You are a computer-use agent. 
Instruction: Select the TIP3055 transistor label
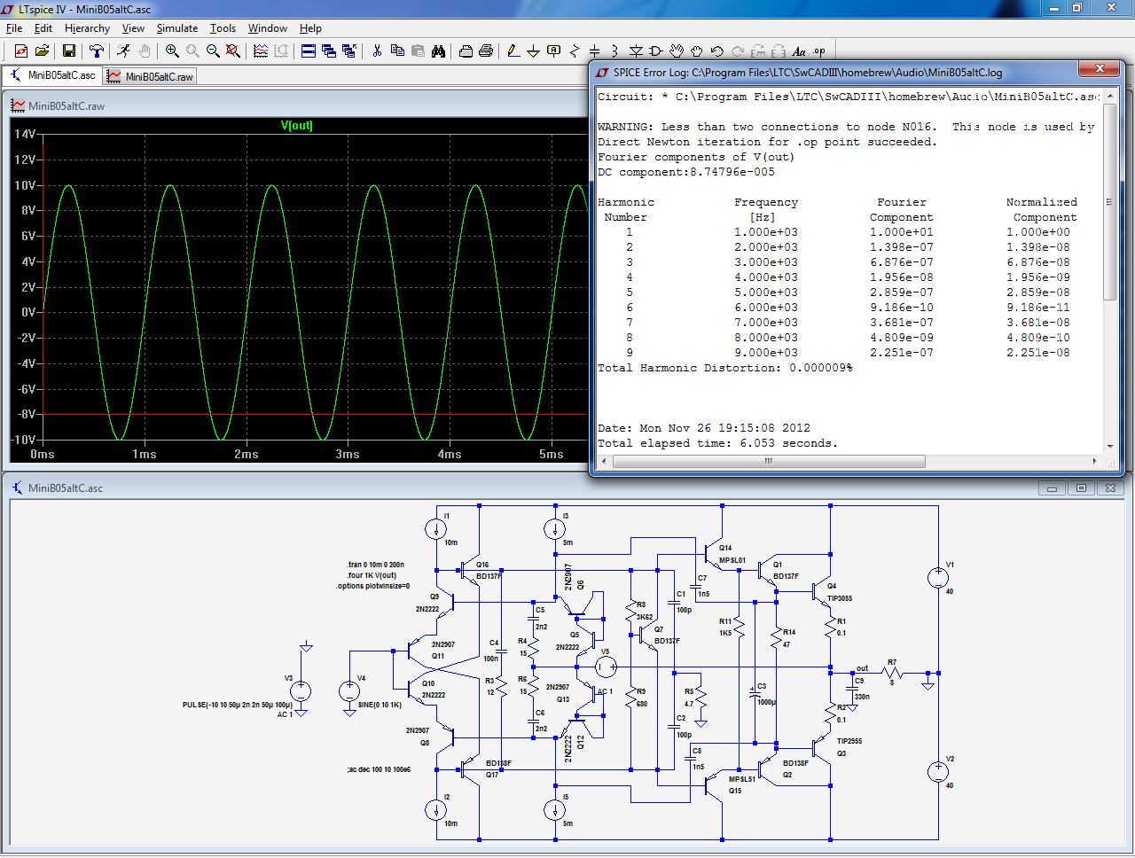click(x=839, y=598)
